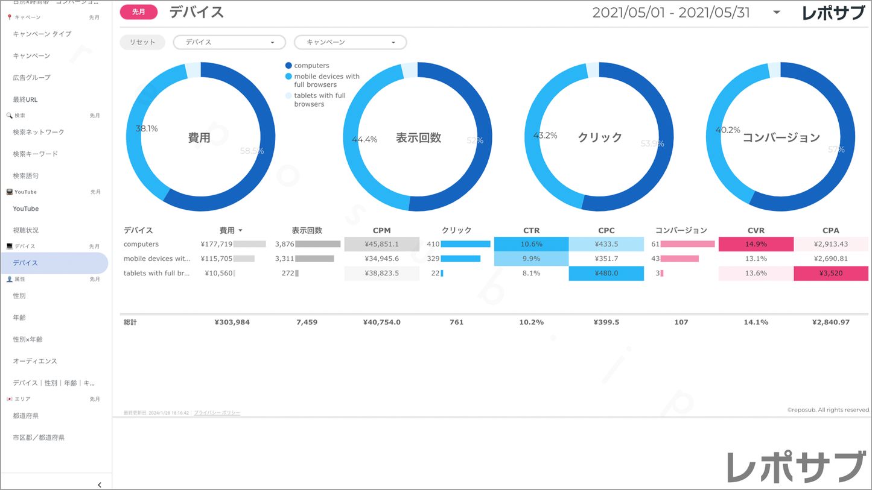Click the pin icon beside キャンペーン section
Image resolution: width=872 pixels, height=490 pixels.
coord(9,17)
